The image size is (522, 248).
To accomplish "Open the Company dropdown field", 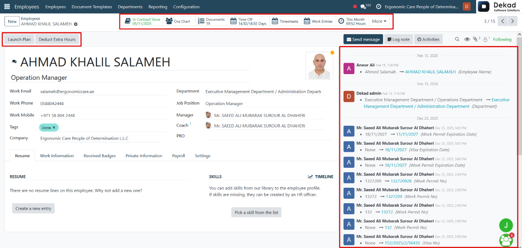I will point(99,138).
